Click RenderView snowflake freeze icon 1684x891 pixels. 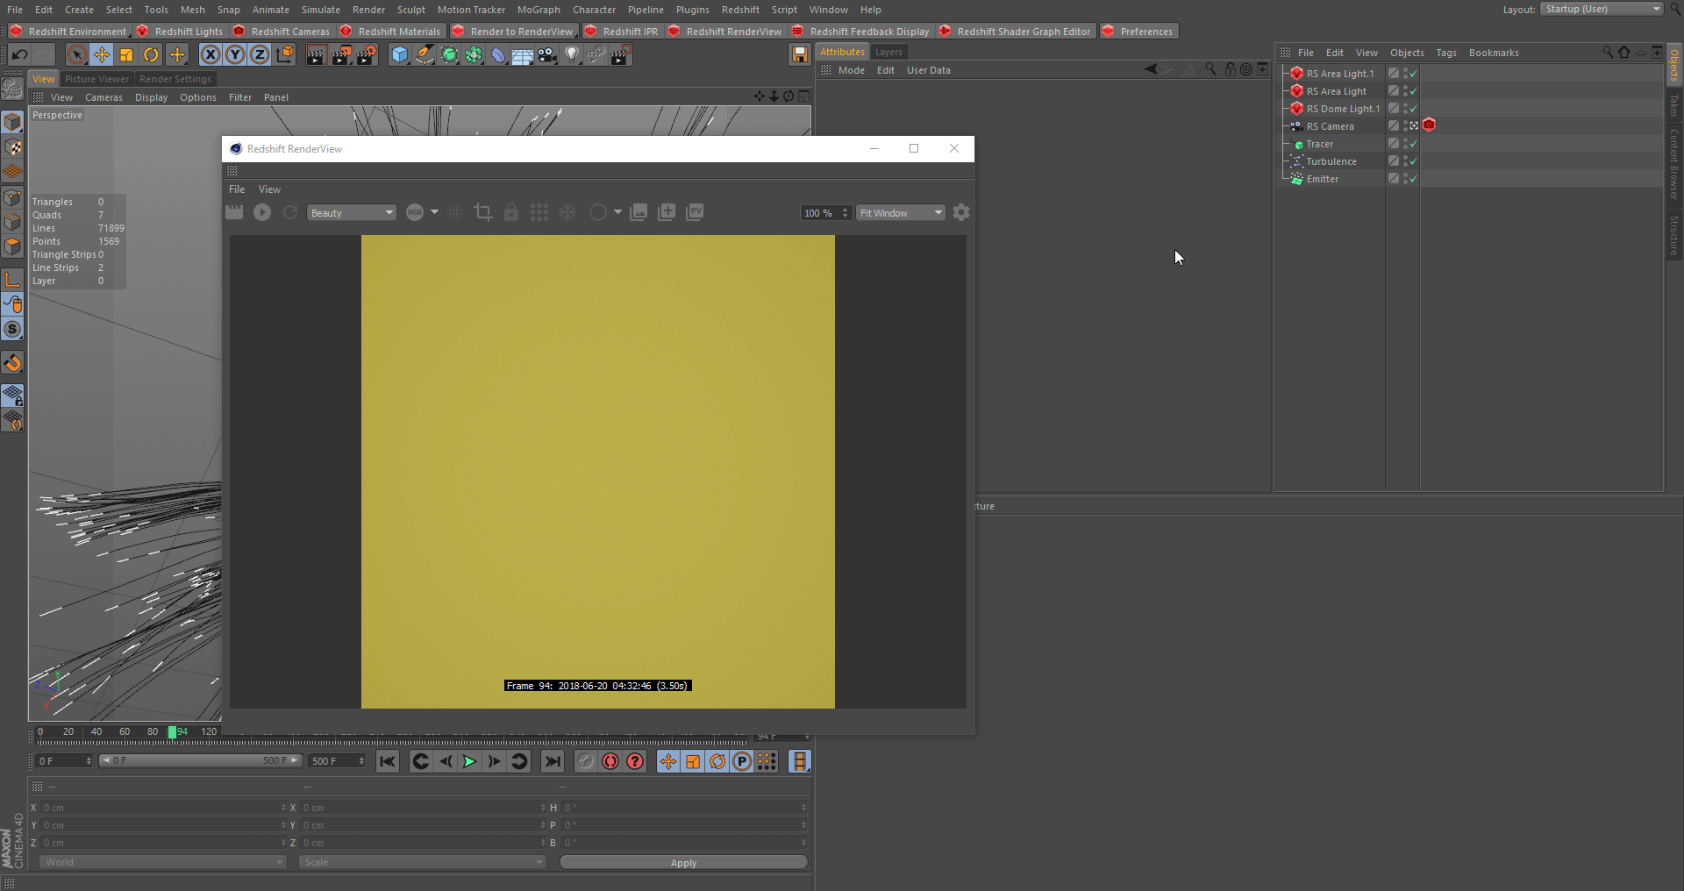coord(567,212)
